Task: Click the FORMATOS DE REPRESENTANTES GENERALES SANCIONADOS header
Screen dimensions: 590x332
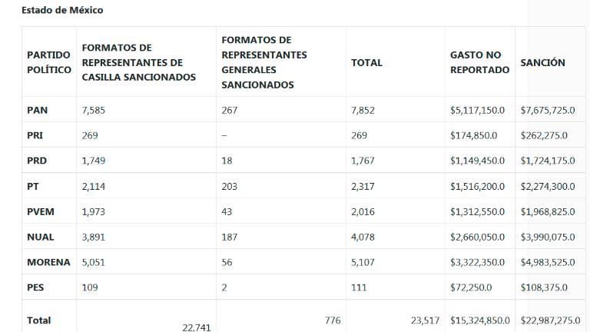Action: tap(264, 62)
